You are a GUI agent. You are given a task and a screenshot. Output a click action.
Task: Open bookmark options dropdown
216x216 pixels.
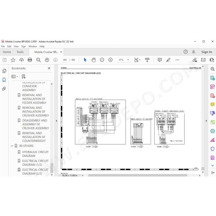click(x=15, y=77)
